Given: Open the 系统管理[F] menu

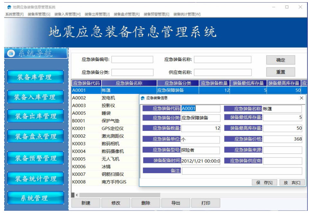Looking at the screenshot, I should pyautogui.click(x=14, y=14).
